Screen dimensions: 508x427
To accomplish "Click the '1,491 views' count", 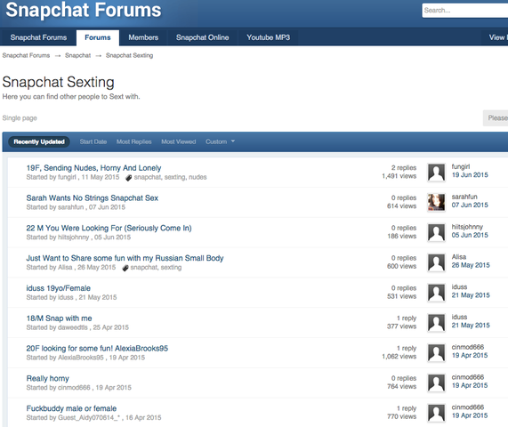I will click(x=399, y=176).
